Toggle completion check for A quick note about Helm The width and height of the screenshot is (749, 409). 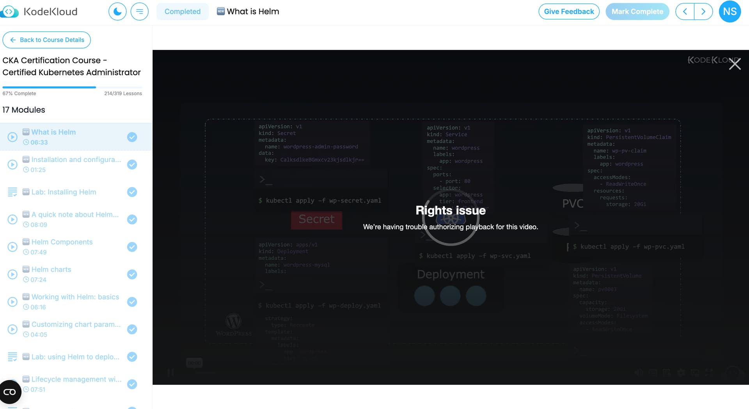(132, 219)
